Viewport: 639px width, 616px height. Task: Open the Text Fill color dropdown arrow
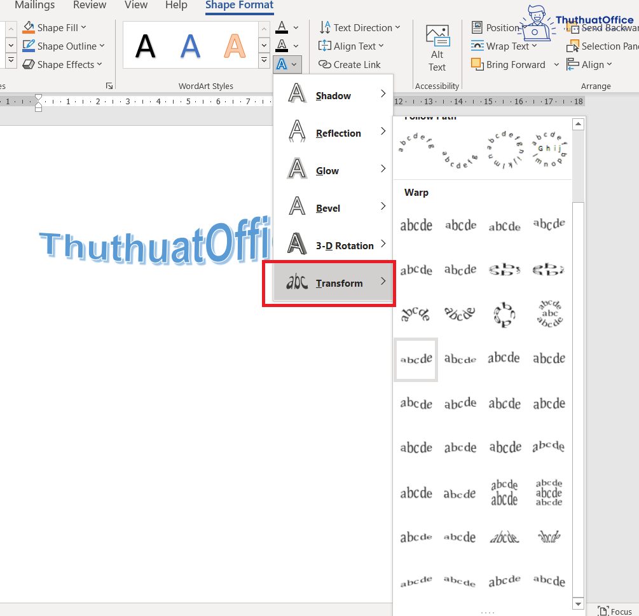[x=296, y=28]
